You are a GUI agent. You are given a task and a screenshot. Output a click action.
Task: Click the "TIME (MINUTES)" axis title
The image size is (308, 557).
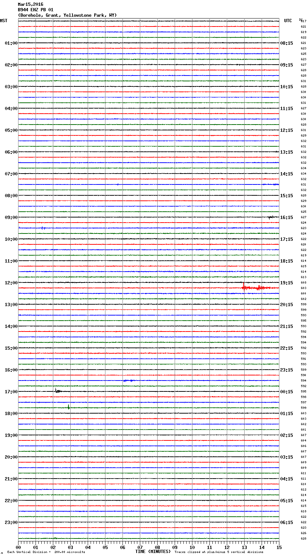(x=153, y=552)
